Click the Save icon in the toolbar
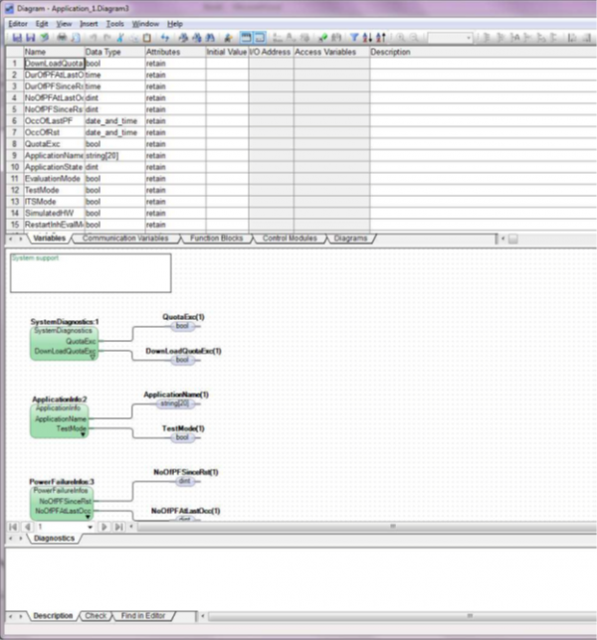The width and height of the screenshot is (597, 640). coord(17,37)
